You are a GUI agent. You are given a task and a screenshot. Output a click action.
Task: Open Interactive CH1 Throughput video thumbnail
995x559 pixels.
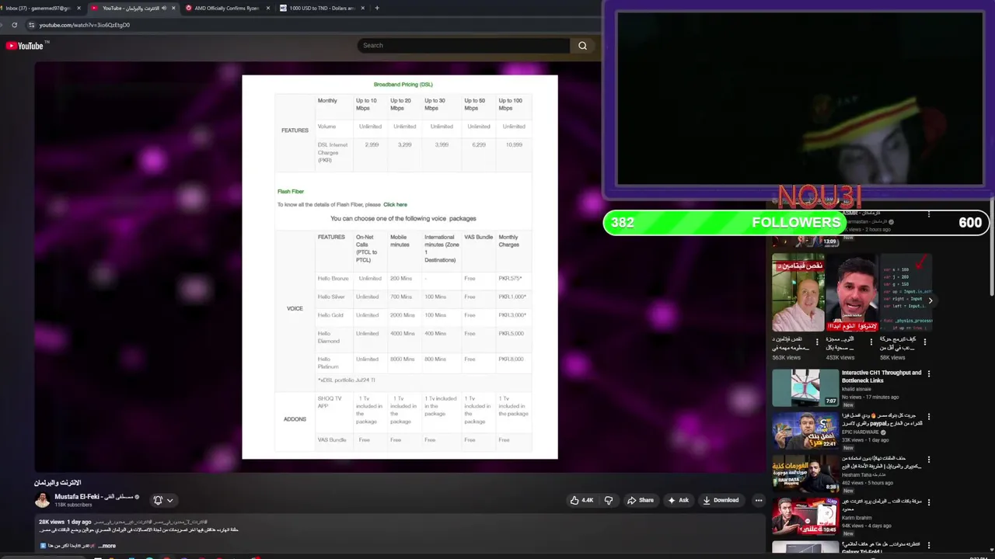coord(805,387)
